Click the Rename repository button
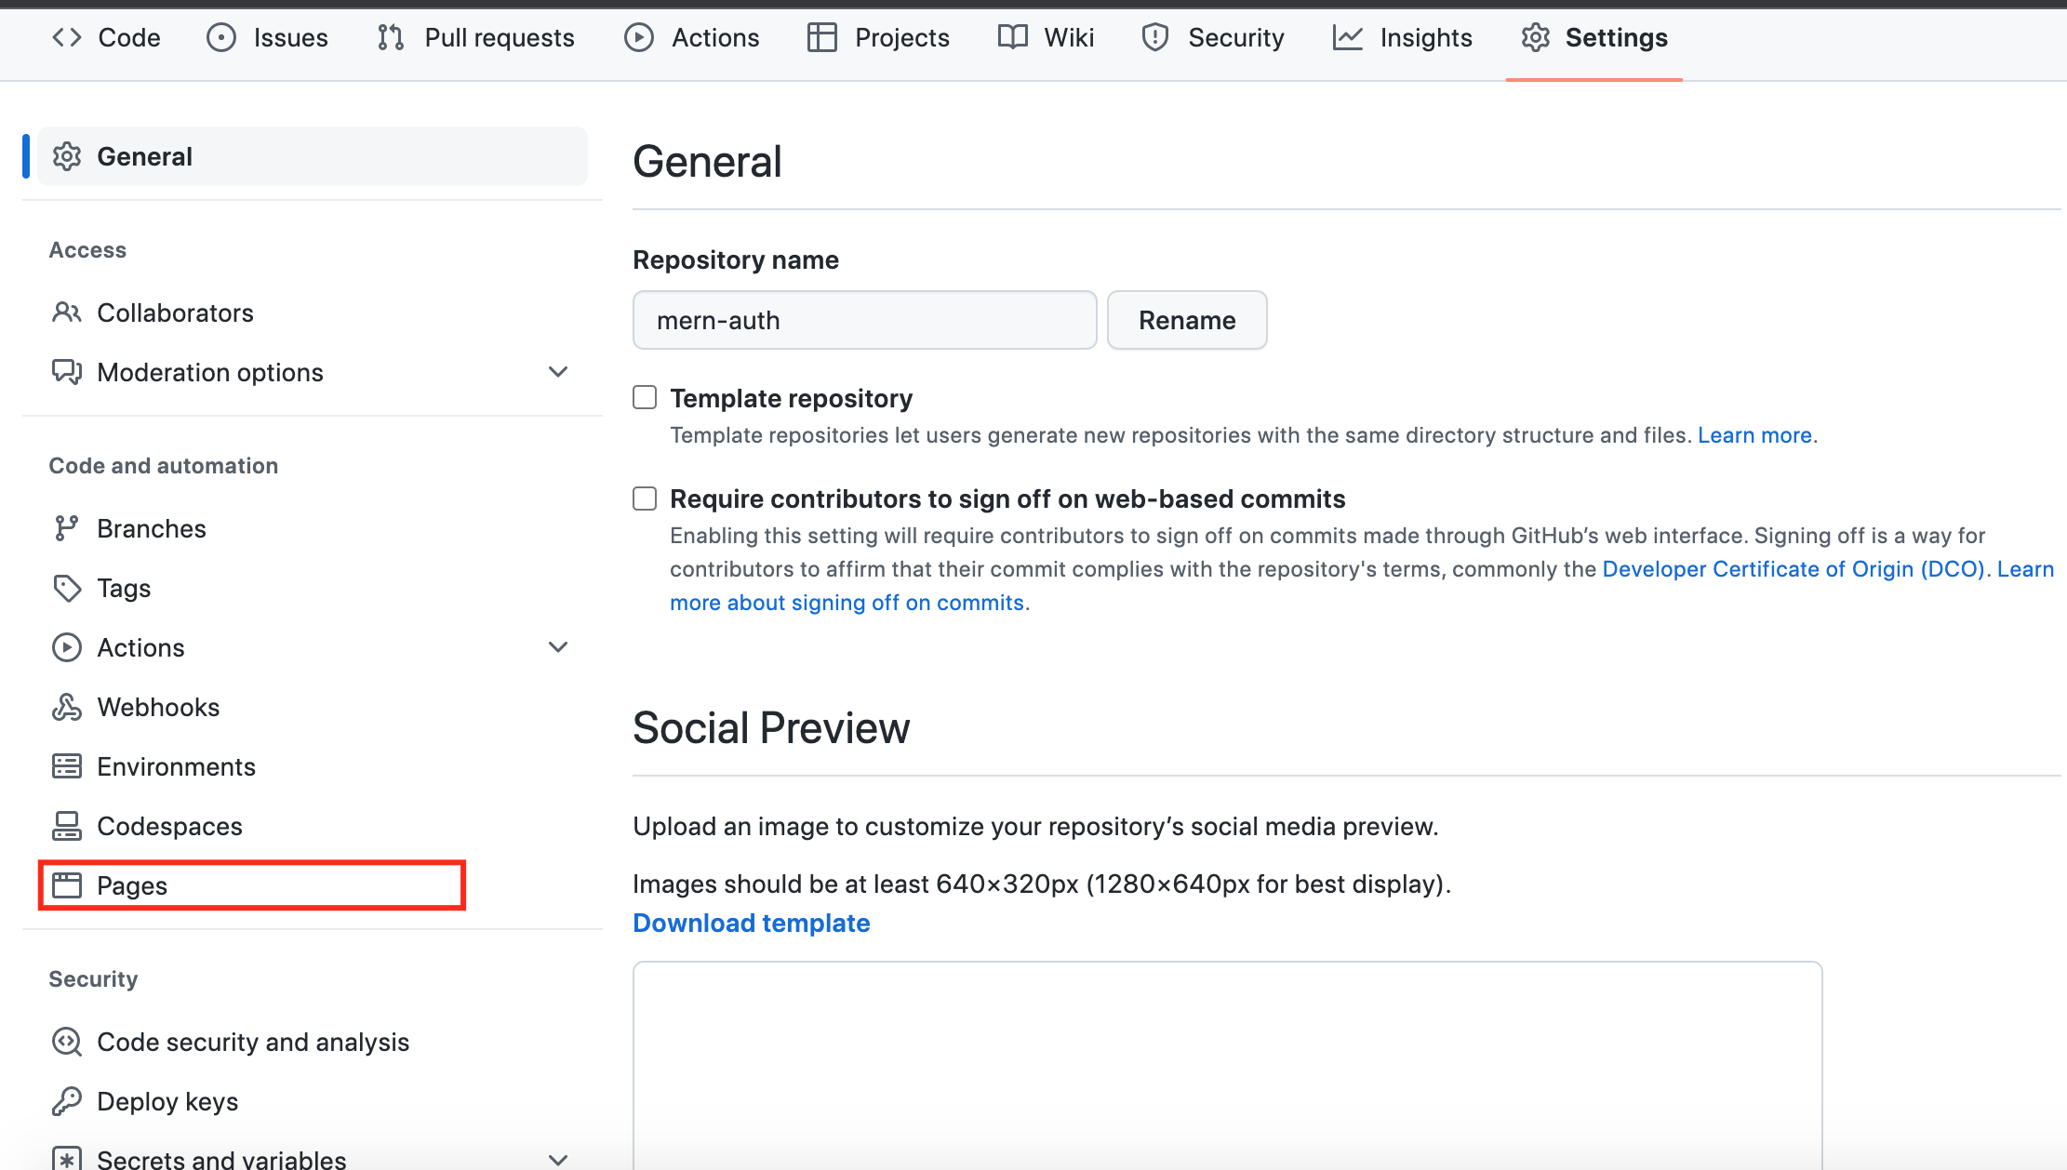Image resolution: width=2067 pixels, height=1170 pixels. coord(1187,320)
